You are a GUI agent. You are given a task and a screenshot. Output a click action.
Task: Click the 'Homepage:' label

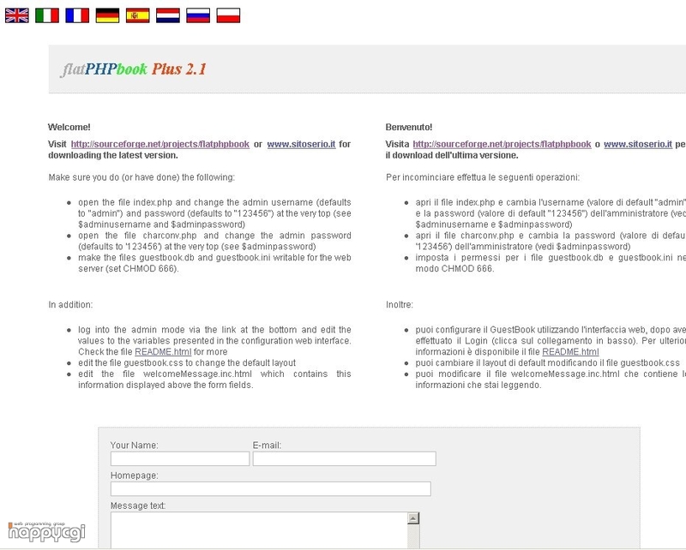coord(135,475)
